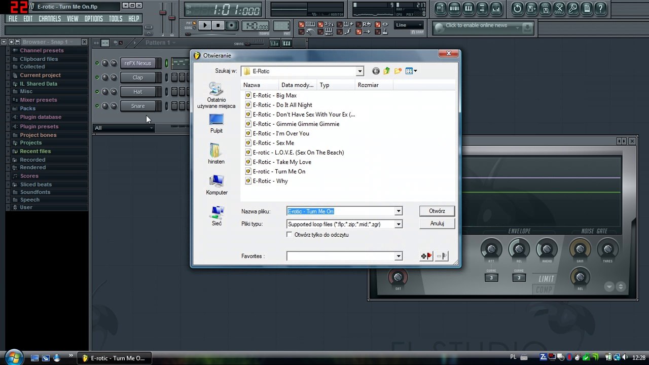Open Komputer location in dialog sidebar
Image resolution: width=649 pixels, height=365 pixels.
tap(217, 185)
